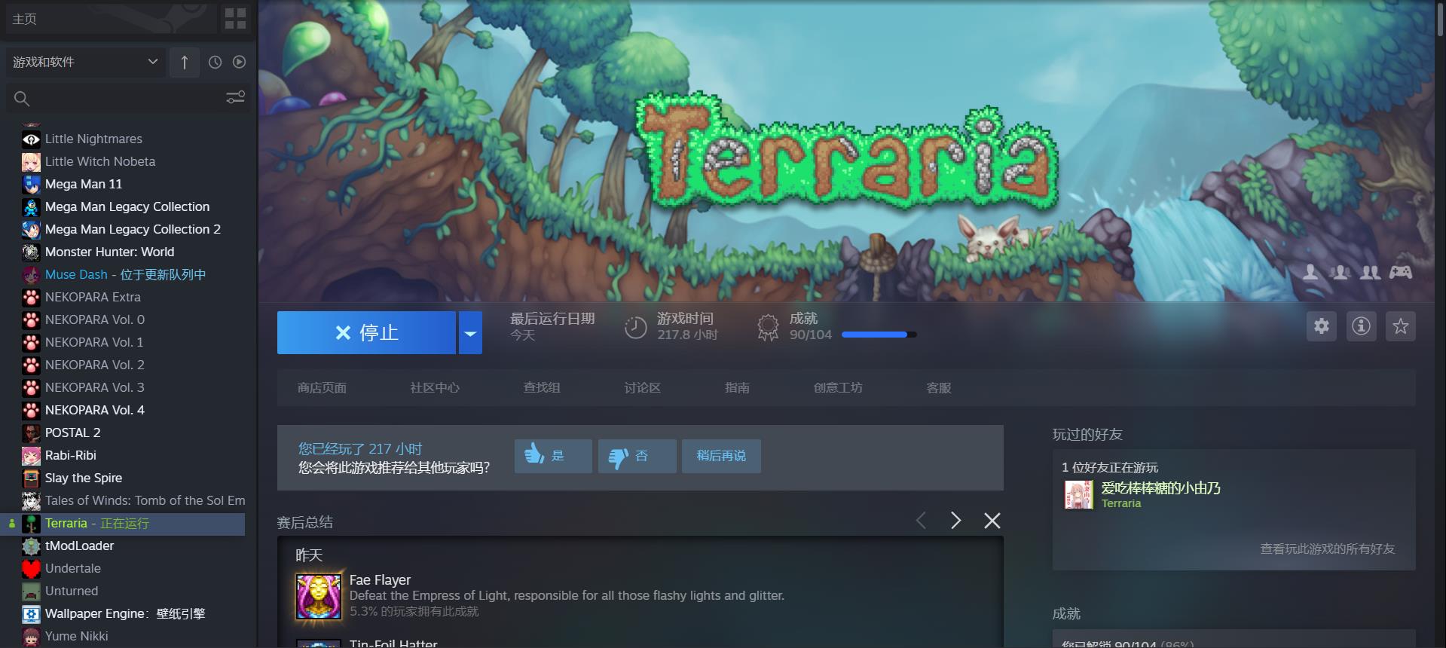The image size is (1446, 648).
Task: Switch library to grid view icon
Action: 235,19
